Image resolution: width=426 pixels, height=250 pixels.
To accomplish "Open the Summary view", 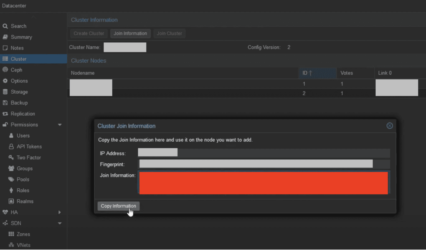I will tap(5, 37).
